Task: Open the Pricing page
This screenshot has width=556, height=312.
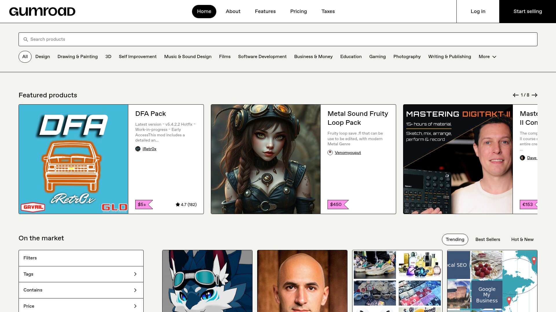Action: point(299,12)
